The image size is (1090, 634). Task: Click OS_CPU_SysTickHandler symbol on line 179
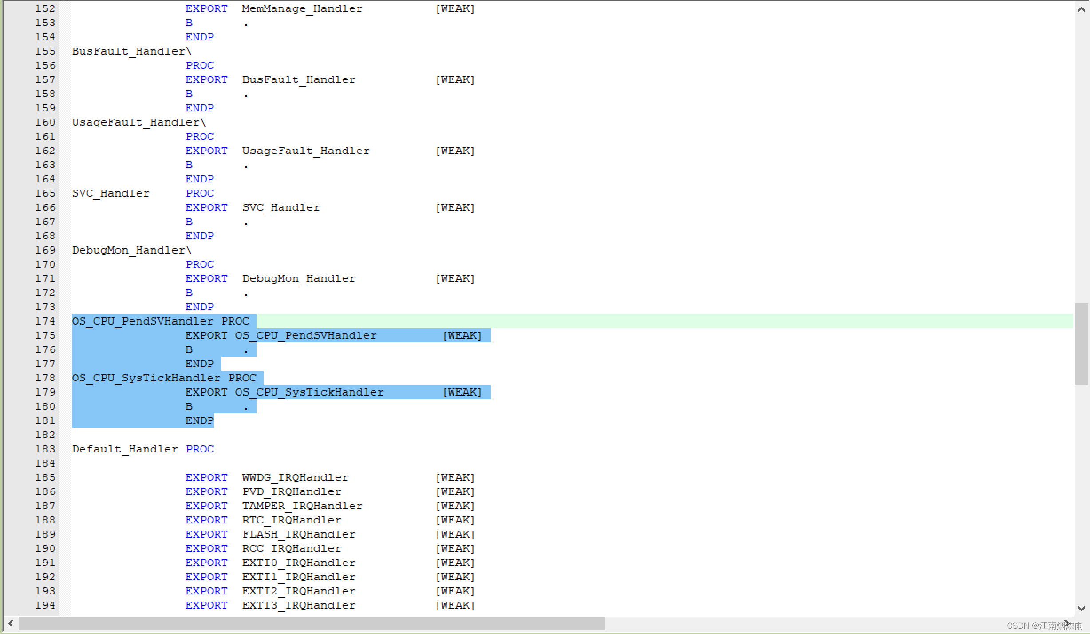[309, 392]
